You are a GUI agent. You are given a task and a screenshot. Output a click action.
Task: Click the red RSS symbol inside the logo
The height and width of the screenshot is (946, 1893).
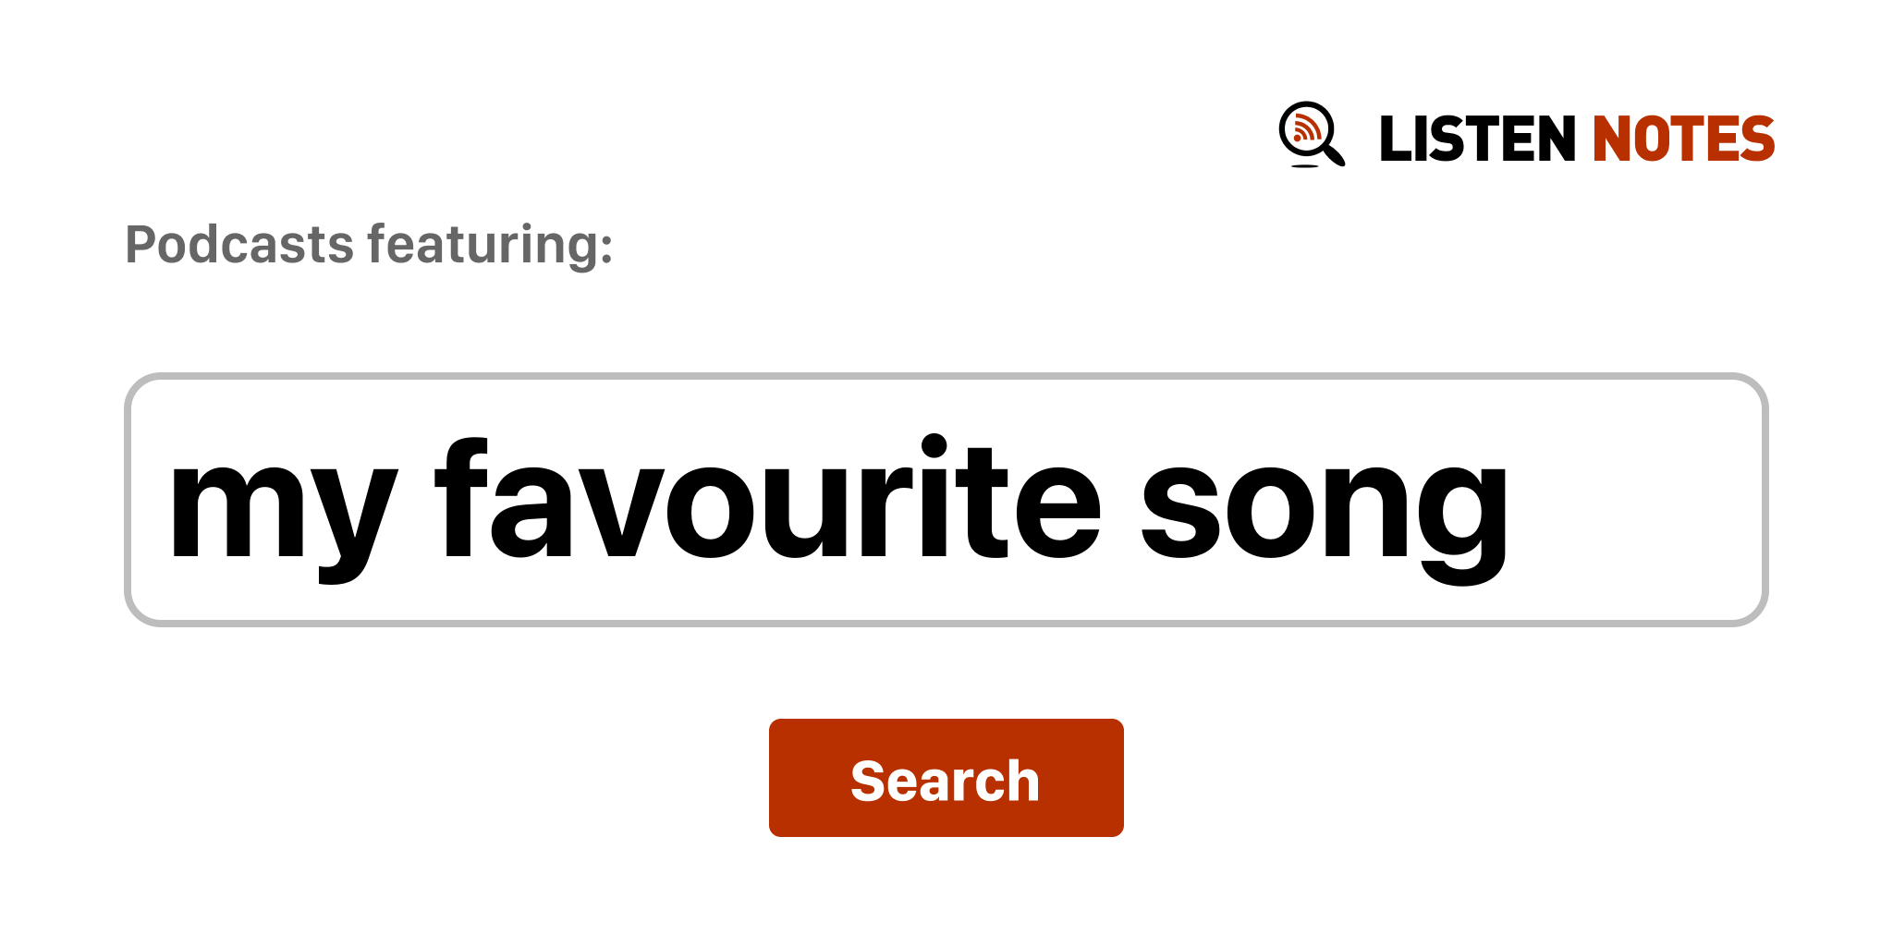[1305, 128]
